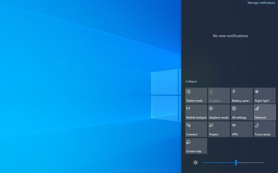
Task: Open Manage notifications link
Action: pos(261,3)
